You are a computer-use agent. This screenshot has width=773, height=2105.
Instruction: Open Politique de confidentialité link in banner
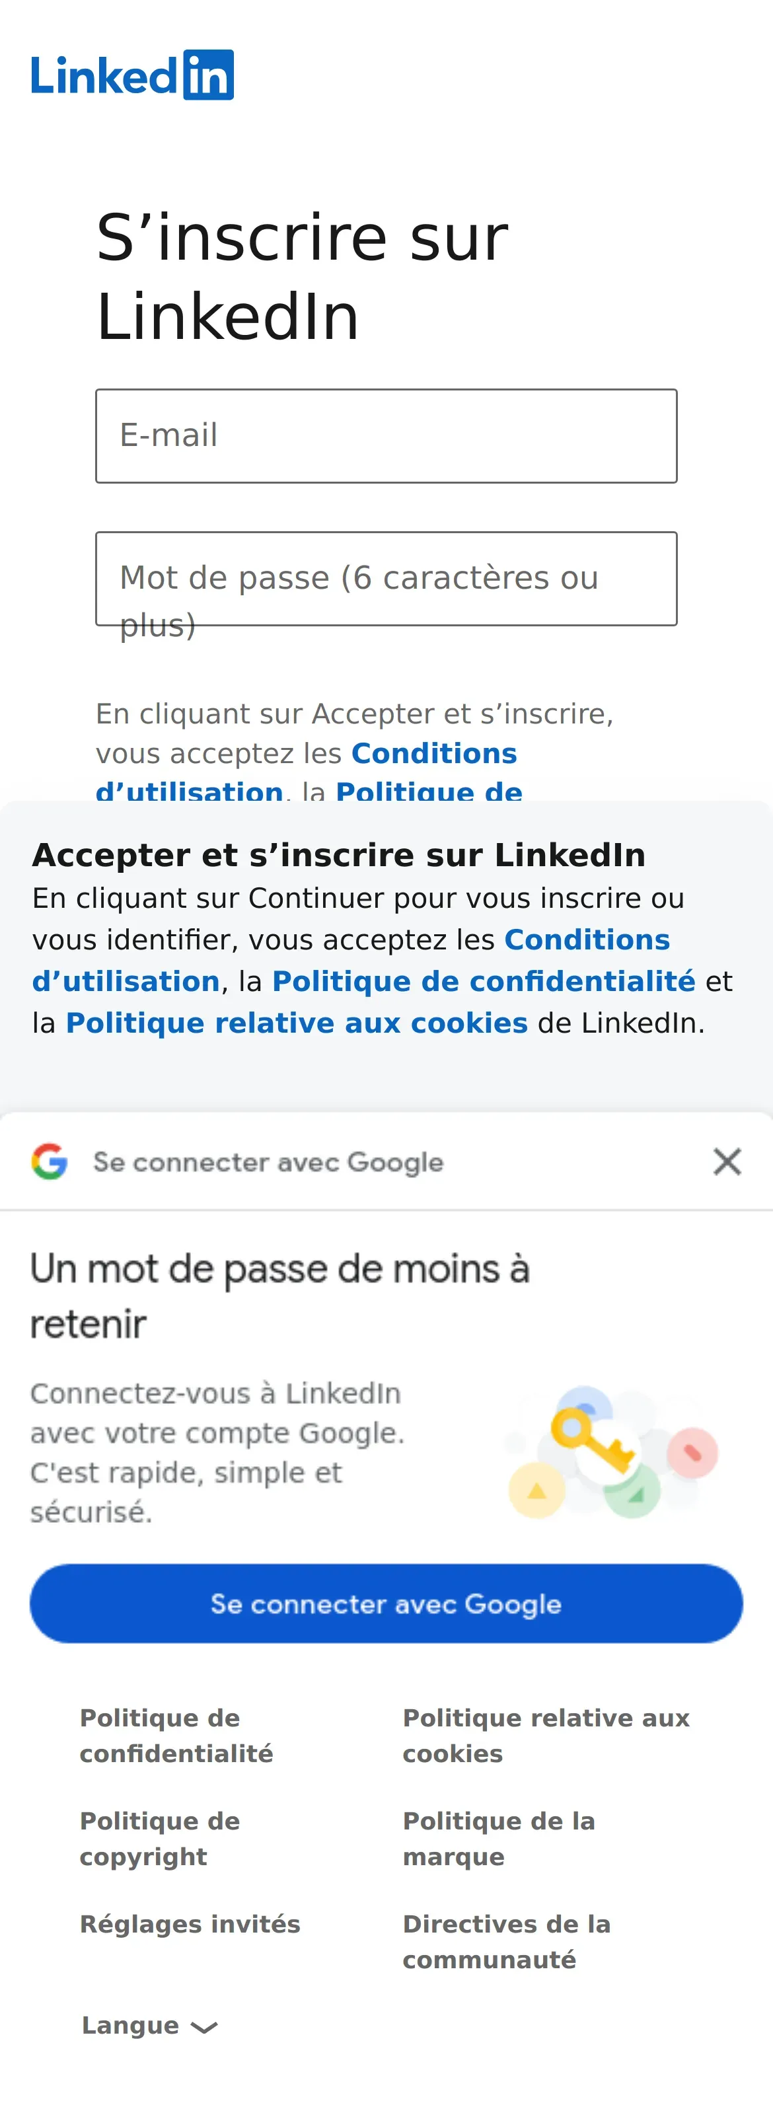483,981
